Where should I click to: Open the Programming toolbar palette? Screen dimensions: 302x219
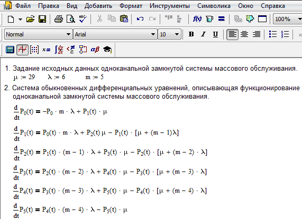tap(83, 50)
